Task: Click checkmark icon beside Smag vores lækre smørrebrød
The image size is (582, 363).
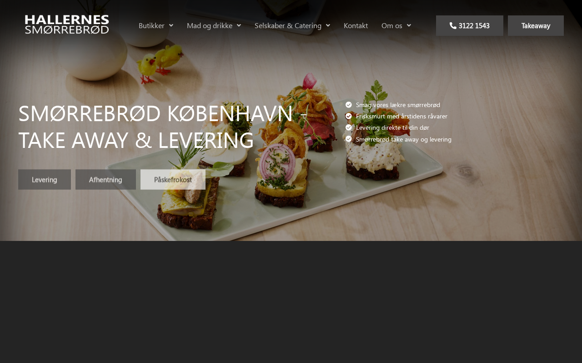Action: coord(349,105)
